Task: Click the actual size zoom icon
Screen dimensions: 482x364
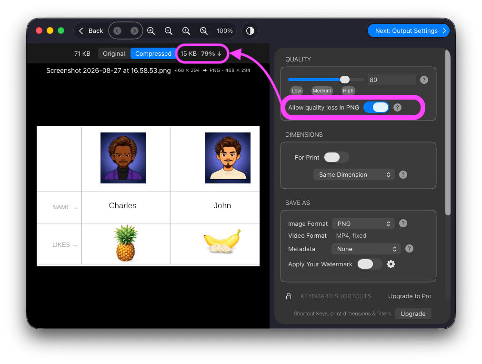Action: [186, 31]
